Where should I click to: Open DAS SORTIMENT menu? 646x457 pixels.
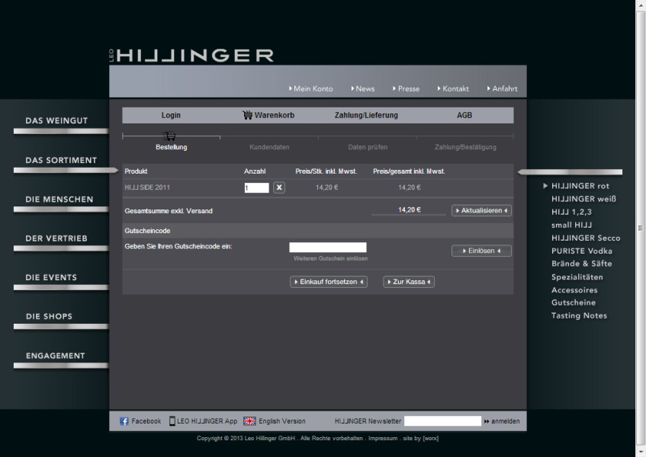pos(61,161)
